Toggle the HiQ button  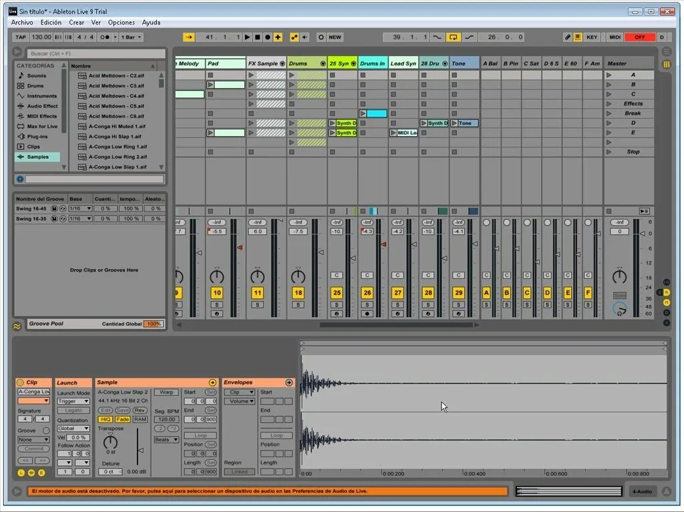pos(105,419)
